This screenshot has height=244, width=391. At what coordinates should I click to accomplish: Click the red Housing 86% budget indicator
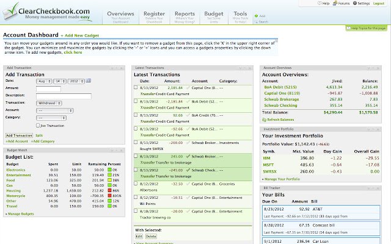click(109, 190)
